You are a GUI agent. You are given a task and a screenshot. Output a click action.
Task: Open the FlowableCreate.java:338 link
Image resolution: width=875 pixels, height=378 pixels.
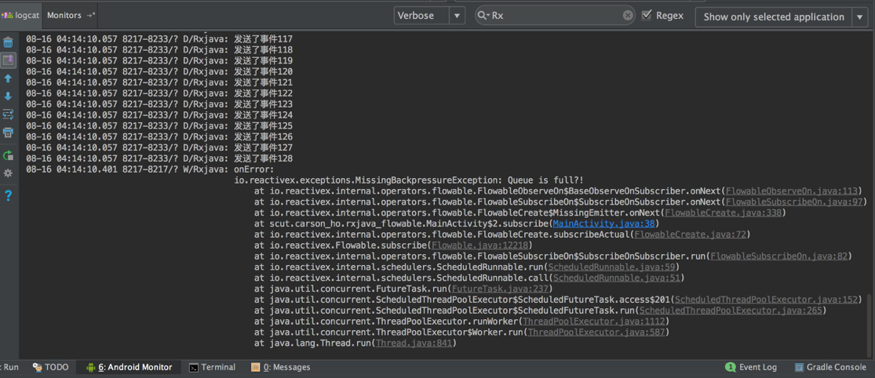(x=724, y=213)
